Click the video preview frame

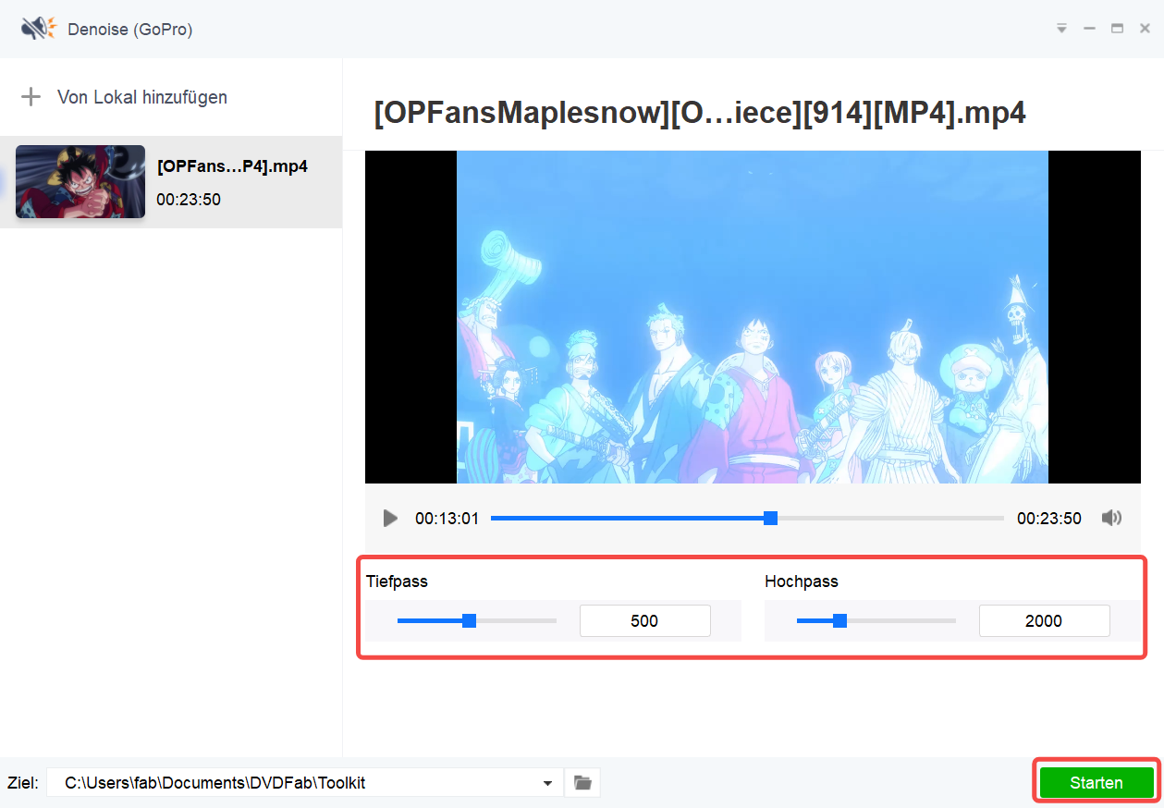[752, 317]
